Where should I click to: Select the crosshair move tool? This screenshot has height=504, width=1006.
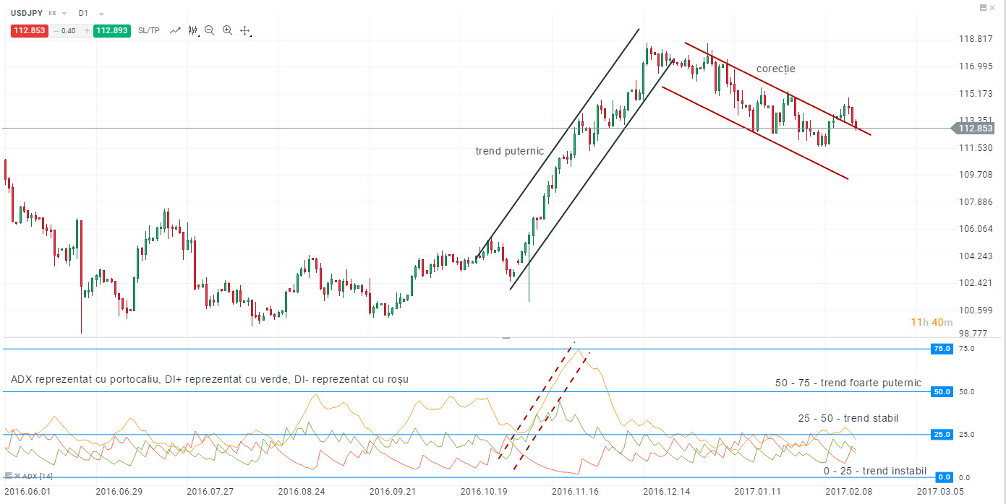pyautogui.click(x=245, y=30)
